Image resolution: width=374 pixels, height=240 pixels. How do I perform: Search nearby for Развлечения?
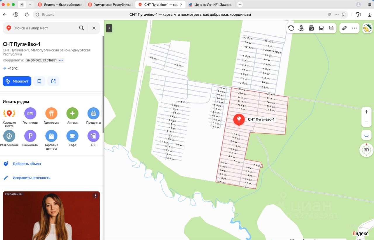pos(9,139)
